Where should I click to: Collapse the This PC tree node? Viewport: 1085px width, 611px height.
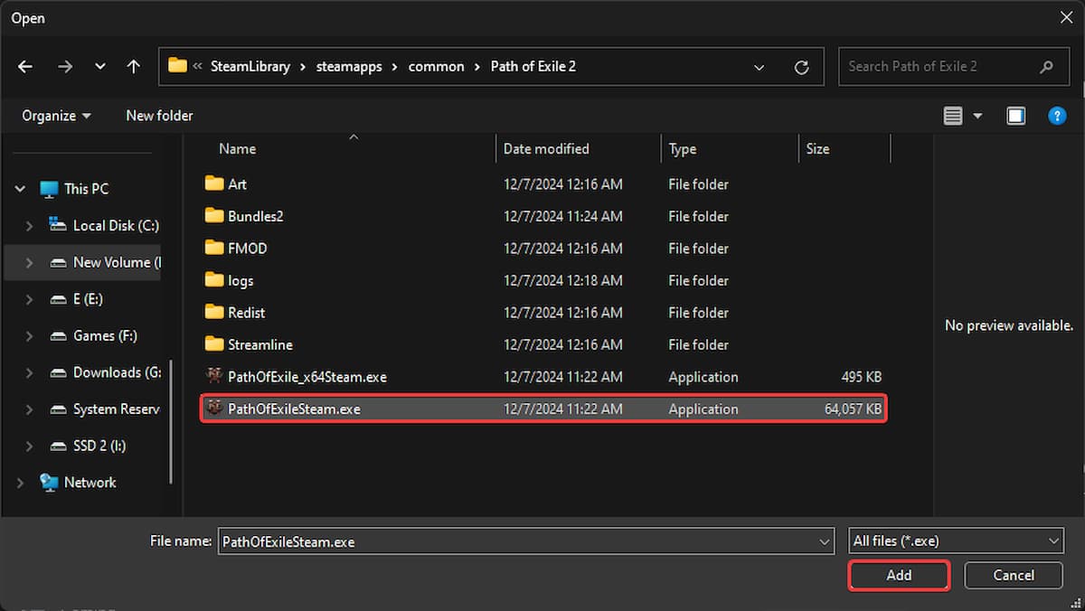tap(20, 189)
